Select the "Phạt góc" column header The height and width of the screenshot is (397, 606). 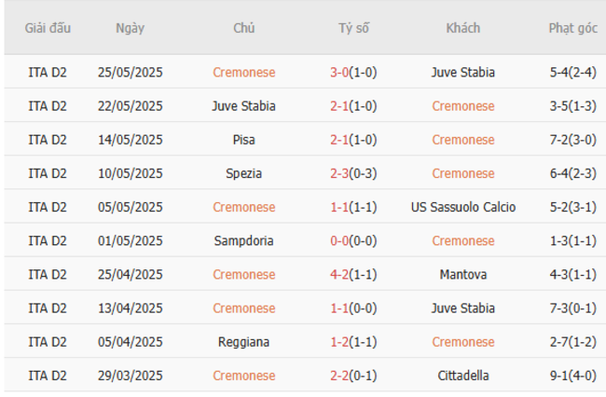click(573, 28)
